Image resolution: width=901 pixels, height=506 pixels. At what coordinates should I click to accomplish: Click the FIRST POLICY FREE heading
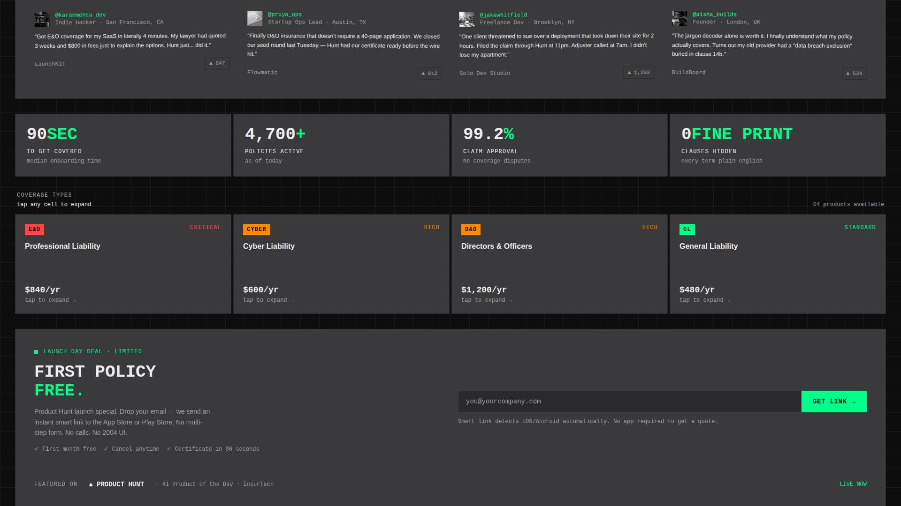click(x=95, y=381)
